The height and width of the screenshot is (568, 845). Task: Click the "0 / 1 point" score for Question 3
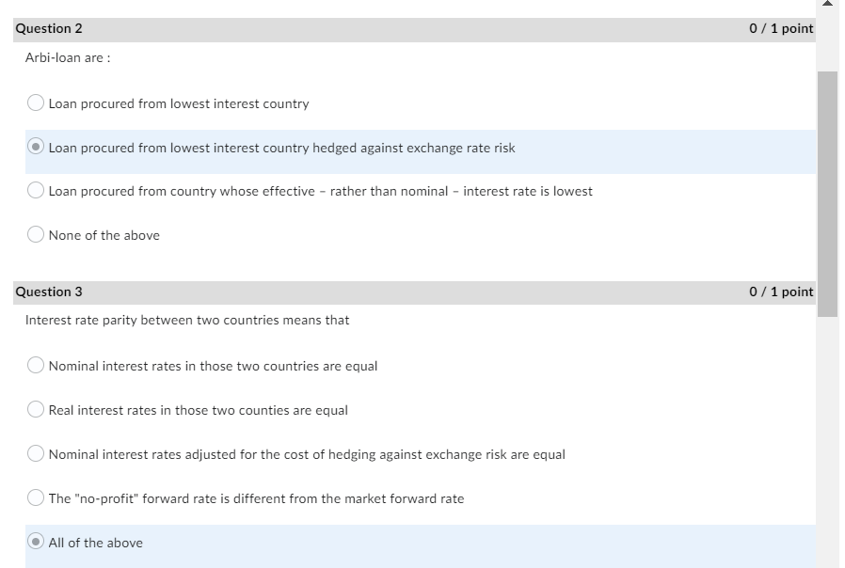(x=781, y=292)
